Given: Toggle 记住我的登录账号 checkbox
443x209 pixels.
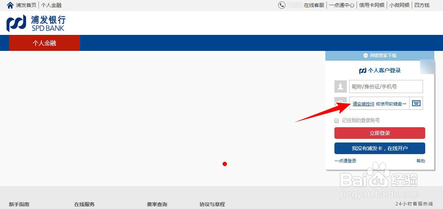Looking at the screenshot, I should pyautogui.click(x=337, y=120).
